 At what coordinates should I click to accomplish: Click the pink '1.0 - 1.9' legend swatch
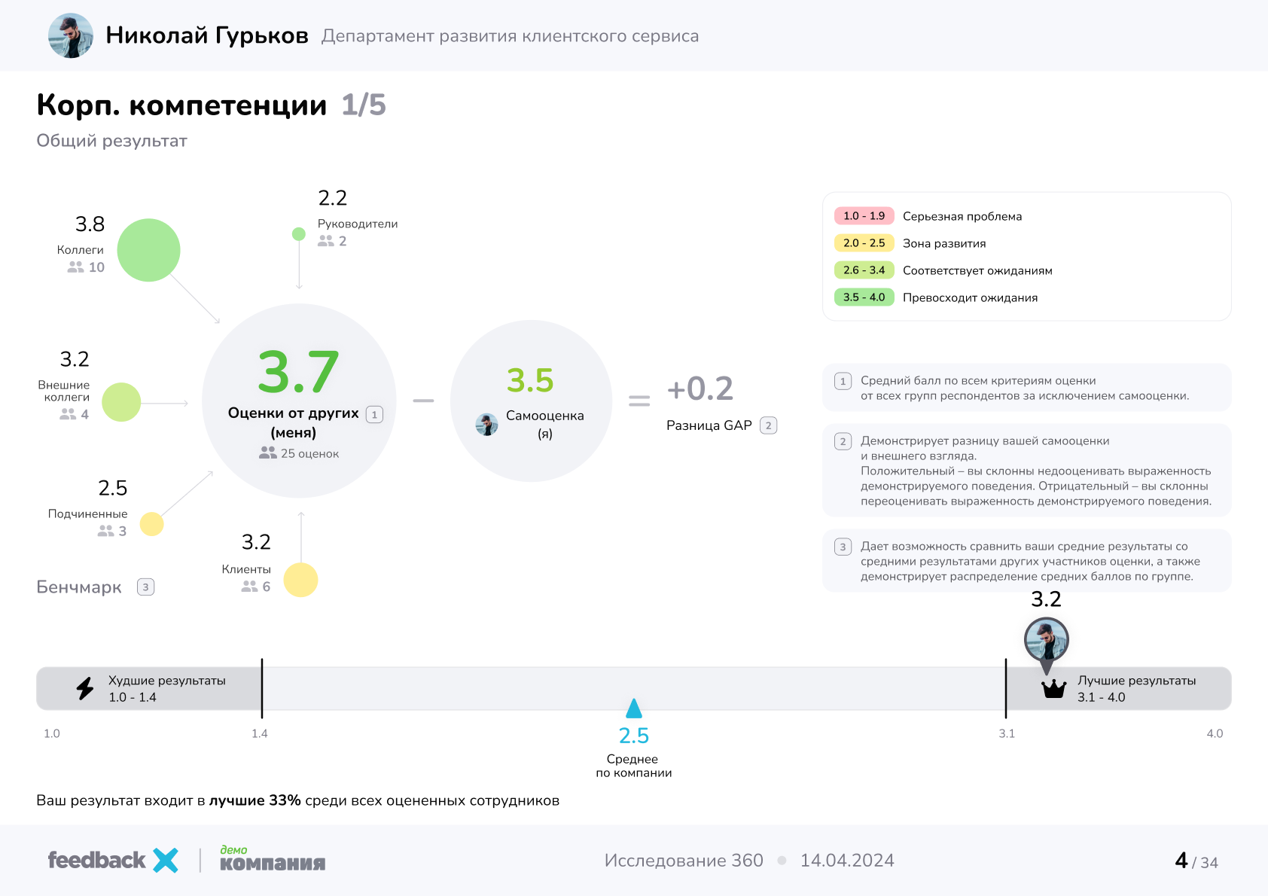tap(864, 216)
